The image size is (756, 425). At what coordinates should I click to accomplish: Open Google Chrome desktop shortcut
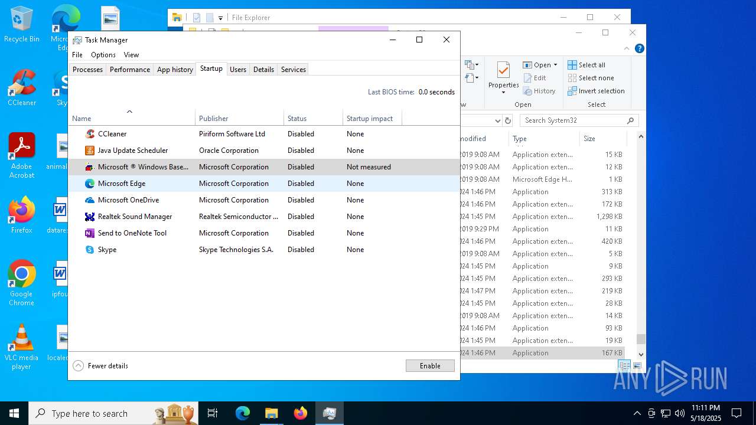(22, 283)
